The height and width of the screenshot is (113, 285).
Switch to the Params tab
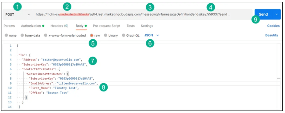point(9,26)
